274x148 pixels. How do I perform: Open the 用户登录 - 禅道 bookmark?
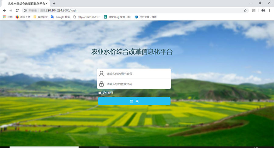click(146, 17)
